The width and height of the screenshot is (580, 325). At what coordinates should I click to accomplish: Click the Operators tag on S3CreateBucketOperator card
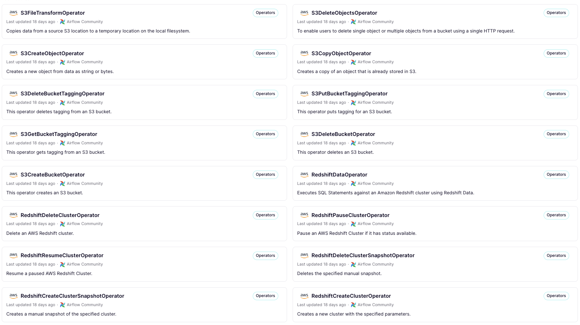click(265, 175)
